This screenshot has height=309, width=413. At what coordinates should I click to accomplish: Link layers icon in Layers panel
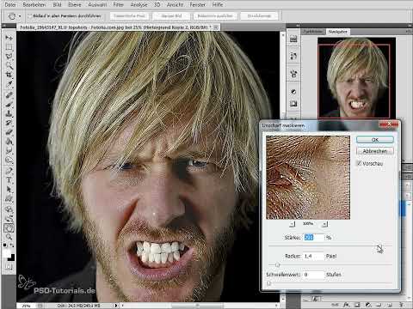335,305
